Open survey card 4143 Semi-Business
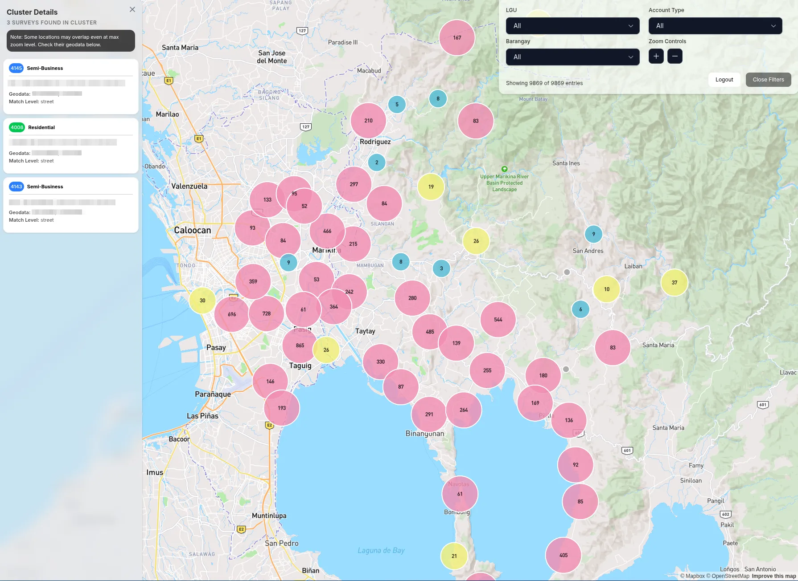798x581 pixels. point(71,205)
